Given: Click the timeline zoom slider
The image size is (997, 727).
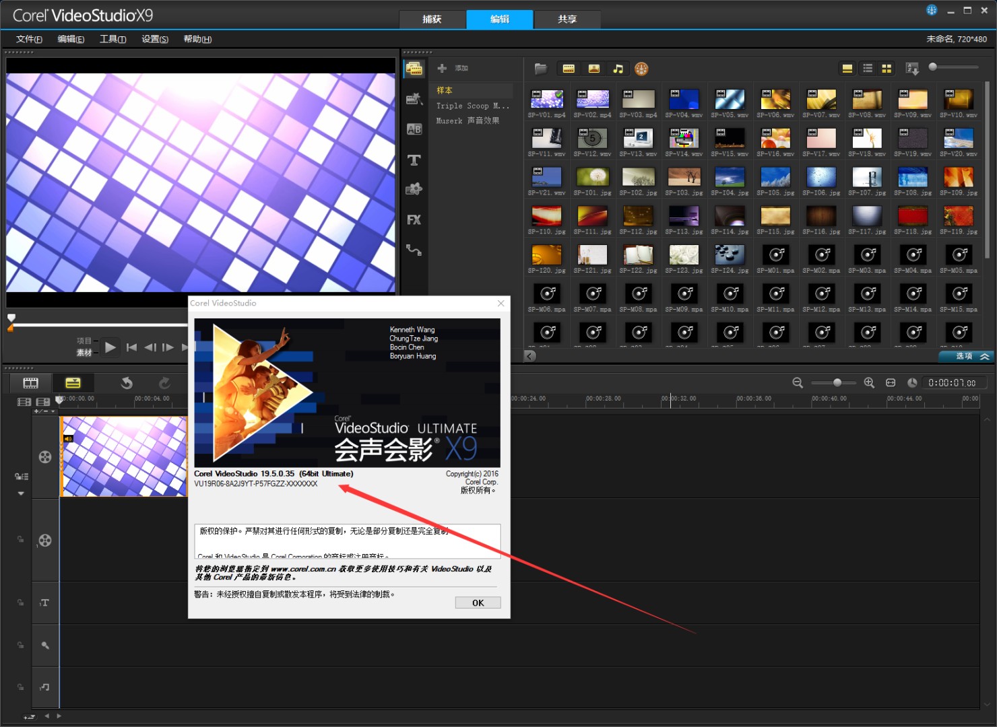Looking at the screenshot, I should (833, 382).
